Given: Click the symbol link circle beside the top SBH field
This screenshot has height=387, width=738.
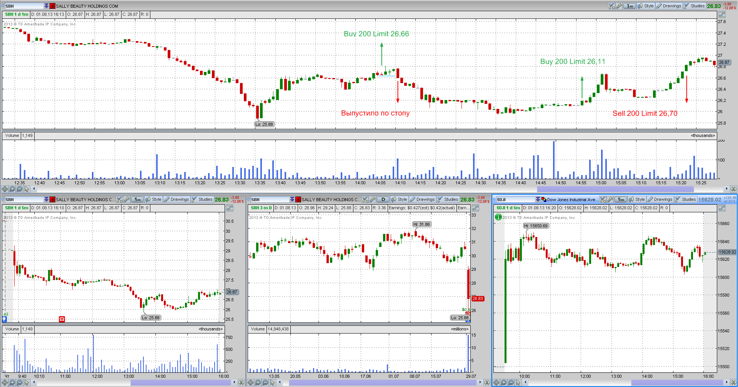Looking at the screenshot, I should (x=3, y=6).
